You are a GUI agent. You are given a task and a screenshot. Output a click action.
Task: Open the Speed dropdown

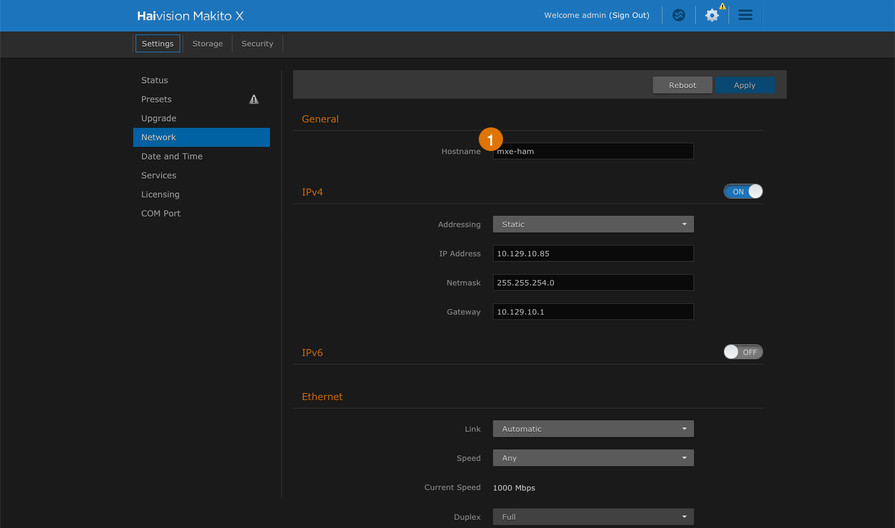tap(593, 458)
